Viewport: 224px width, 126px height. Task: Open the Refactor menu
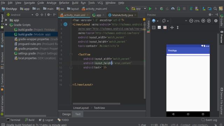coord(64,3)
